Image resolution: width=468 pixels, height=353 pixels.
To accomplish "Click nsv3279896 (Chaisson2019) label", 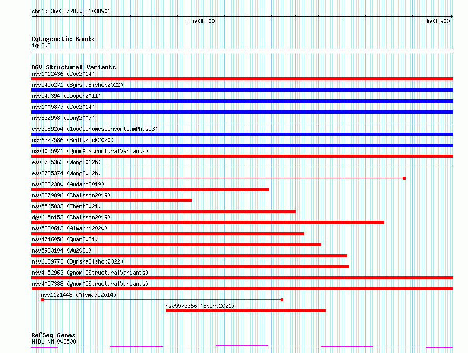I will [71, 195].
